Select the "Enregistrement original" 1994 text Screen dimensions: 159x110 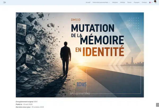click(26, 102)
